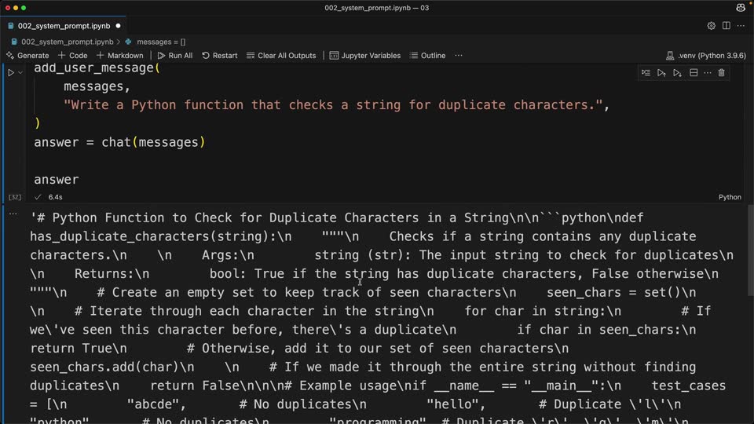Run the current cell with play icon
This screenshot has width=754, height=424.
point(10,72)
